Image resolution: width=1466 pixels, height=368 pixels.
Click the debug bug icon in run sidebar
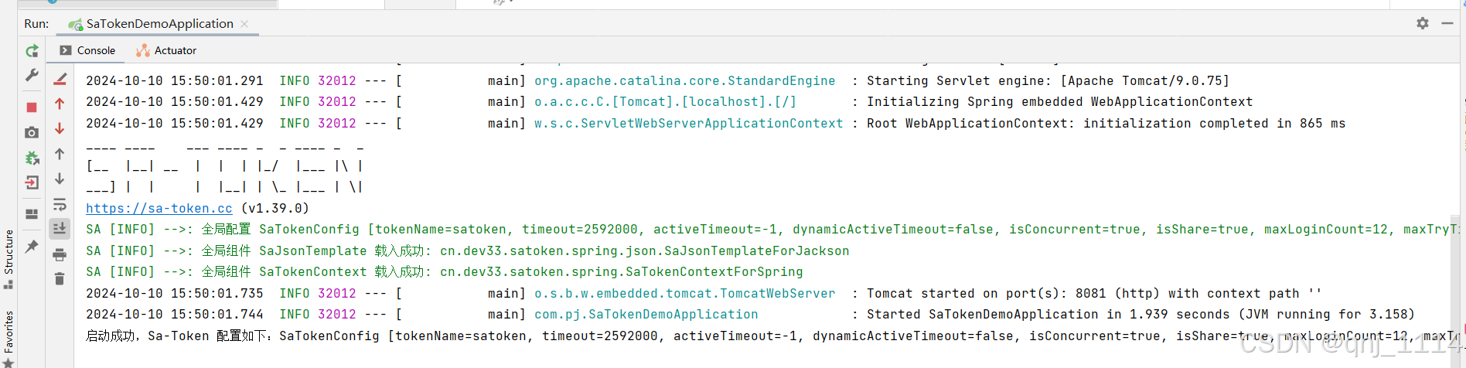(32, 158)
